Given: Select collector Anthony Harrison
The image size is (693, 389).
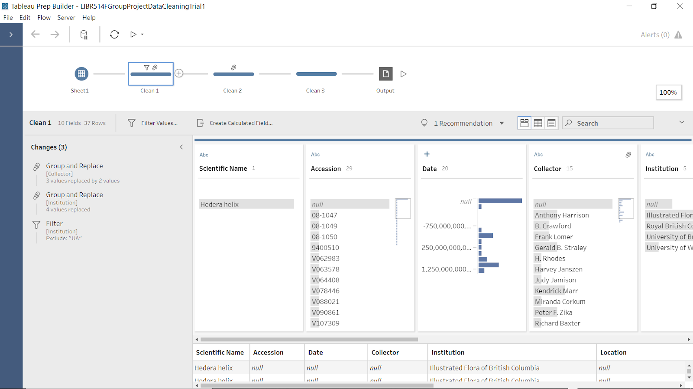Looking at the screenshot, I should (x=562, y=215).
